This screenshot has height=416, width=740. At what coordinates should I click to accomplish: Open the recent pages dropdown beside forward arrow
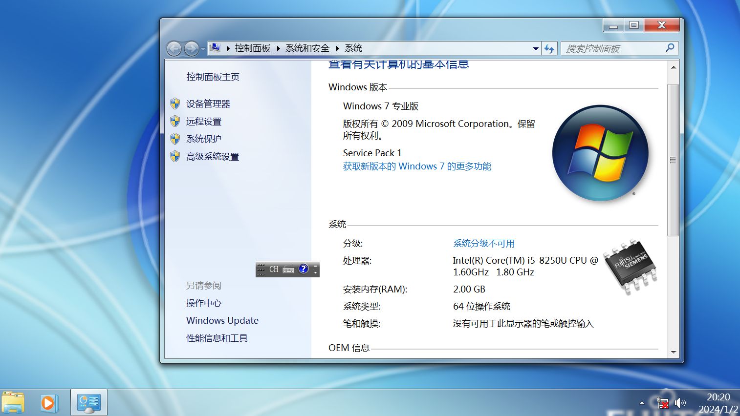tap(203, 49)
